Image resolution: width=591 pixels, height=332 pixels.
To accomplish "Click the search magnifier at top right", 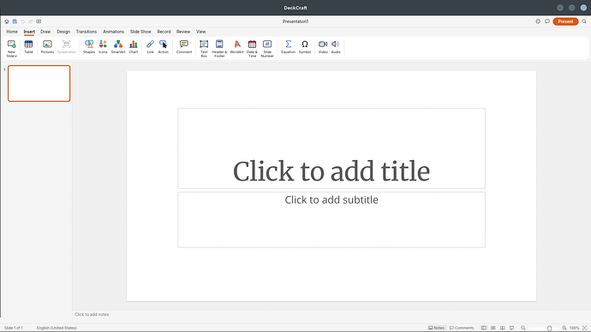I will pyautogui.click(x=584, y=21).
